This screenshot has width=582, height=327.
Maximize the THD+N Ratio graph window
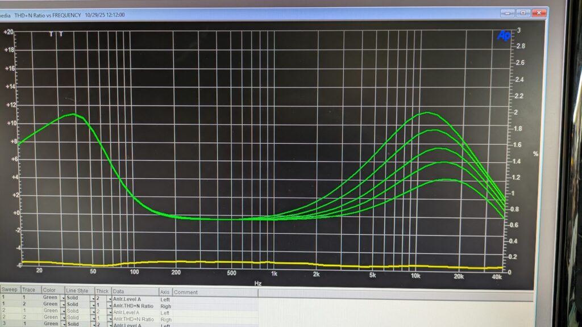pyautogui.click(x=523, y=12)
